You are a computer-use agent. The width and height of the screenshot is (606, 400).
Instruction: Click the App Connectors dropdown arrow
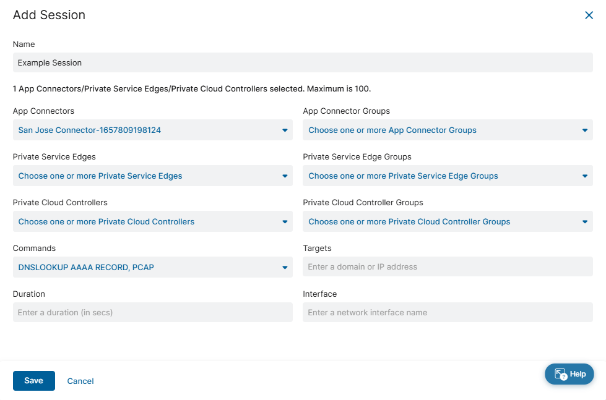[x=284, y=130]
